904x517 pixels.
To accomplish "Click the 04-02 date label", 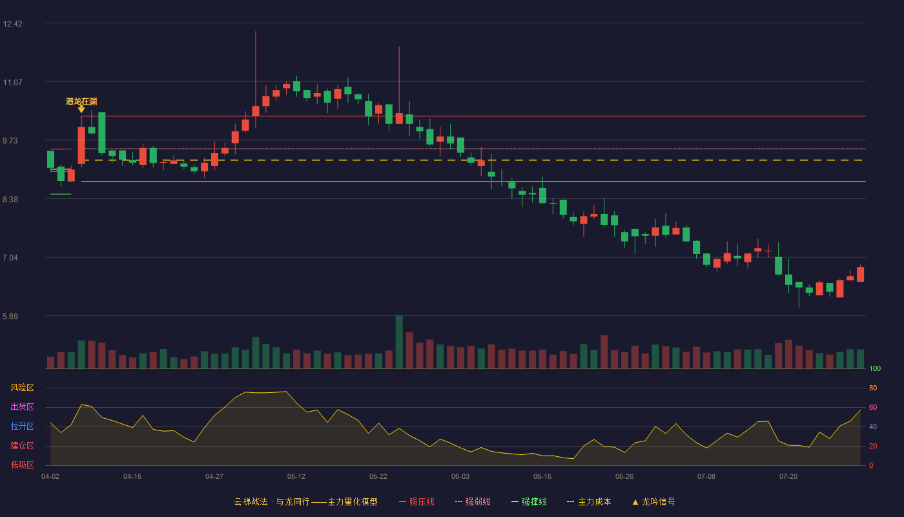I will coord(50,476).
